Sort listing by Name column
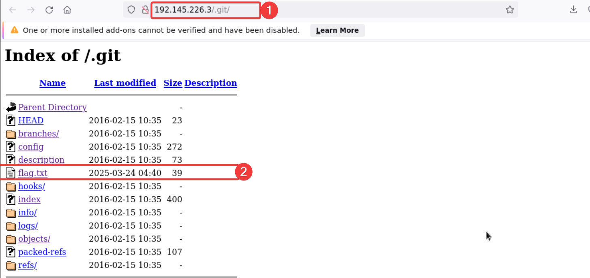590x278 pixels. tap(52, 83)
